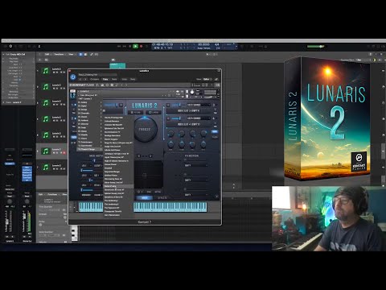Viewport: 386px width, 290px height.
Task: Click Compare in the plugin header
Action: click(x=94, y=79)
